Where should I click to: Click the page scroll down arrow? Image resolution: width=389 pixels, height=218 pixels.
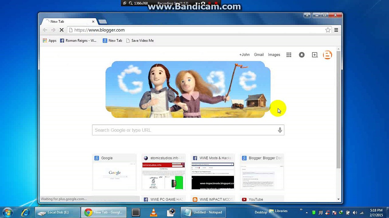pyautogui.click(x=339, y=199)
